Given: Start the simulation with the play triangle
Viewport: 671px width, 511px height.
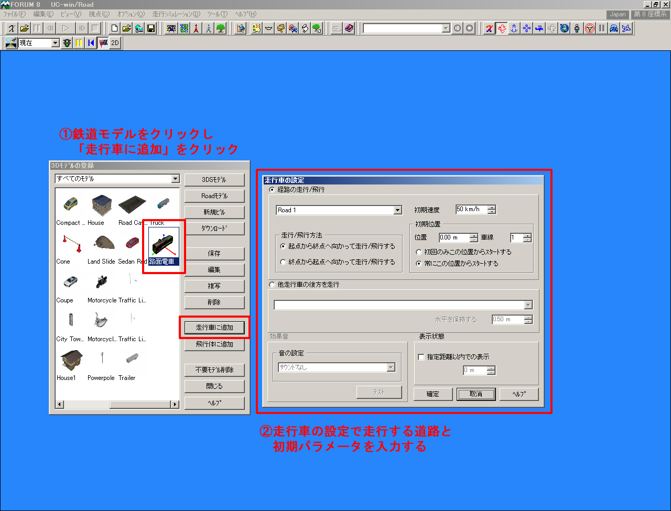Looking at the screenshot, I should click(66, 28).
